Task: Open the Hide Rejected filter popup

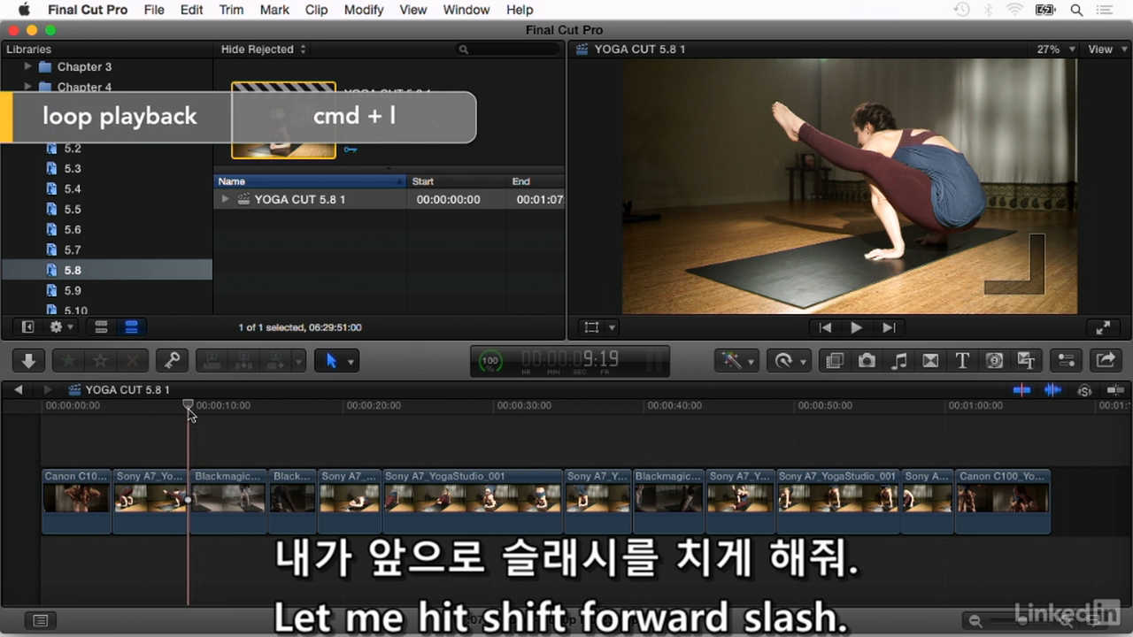Action: (x=263, y=50)
